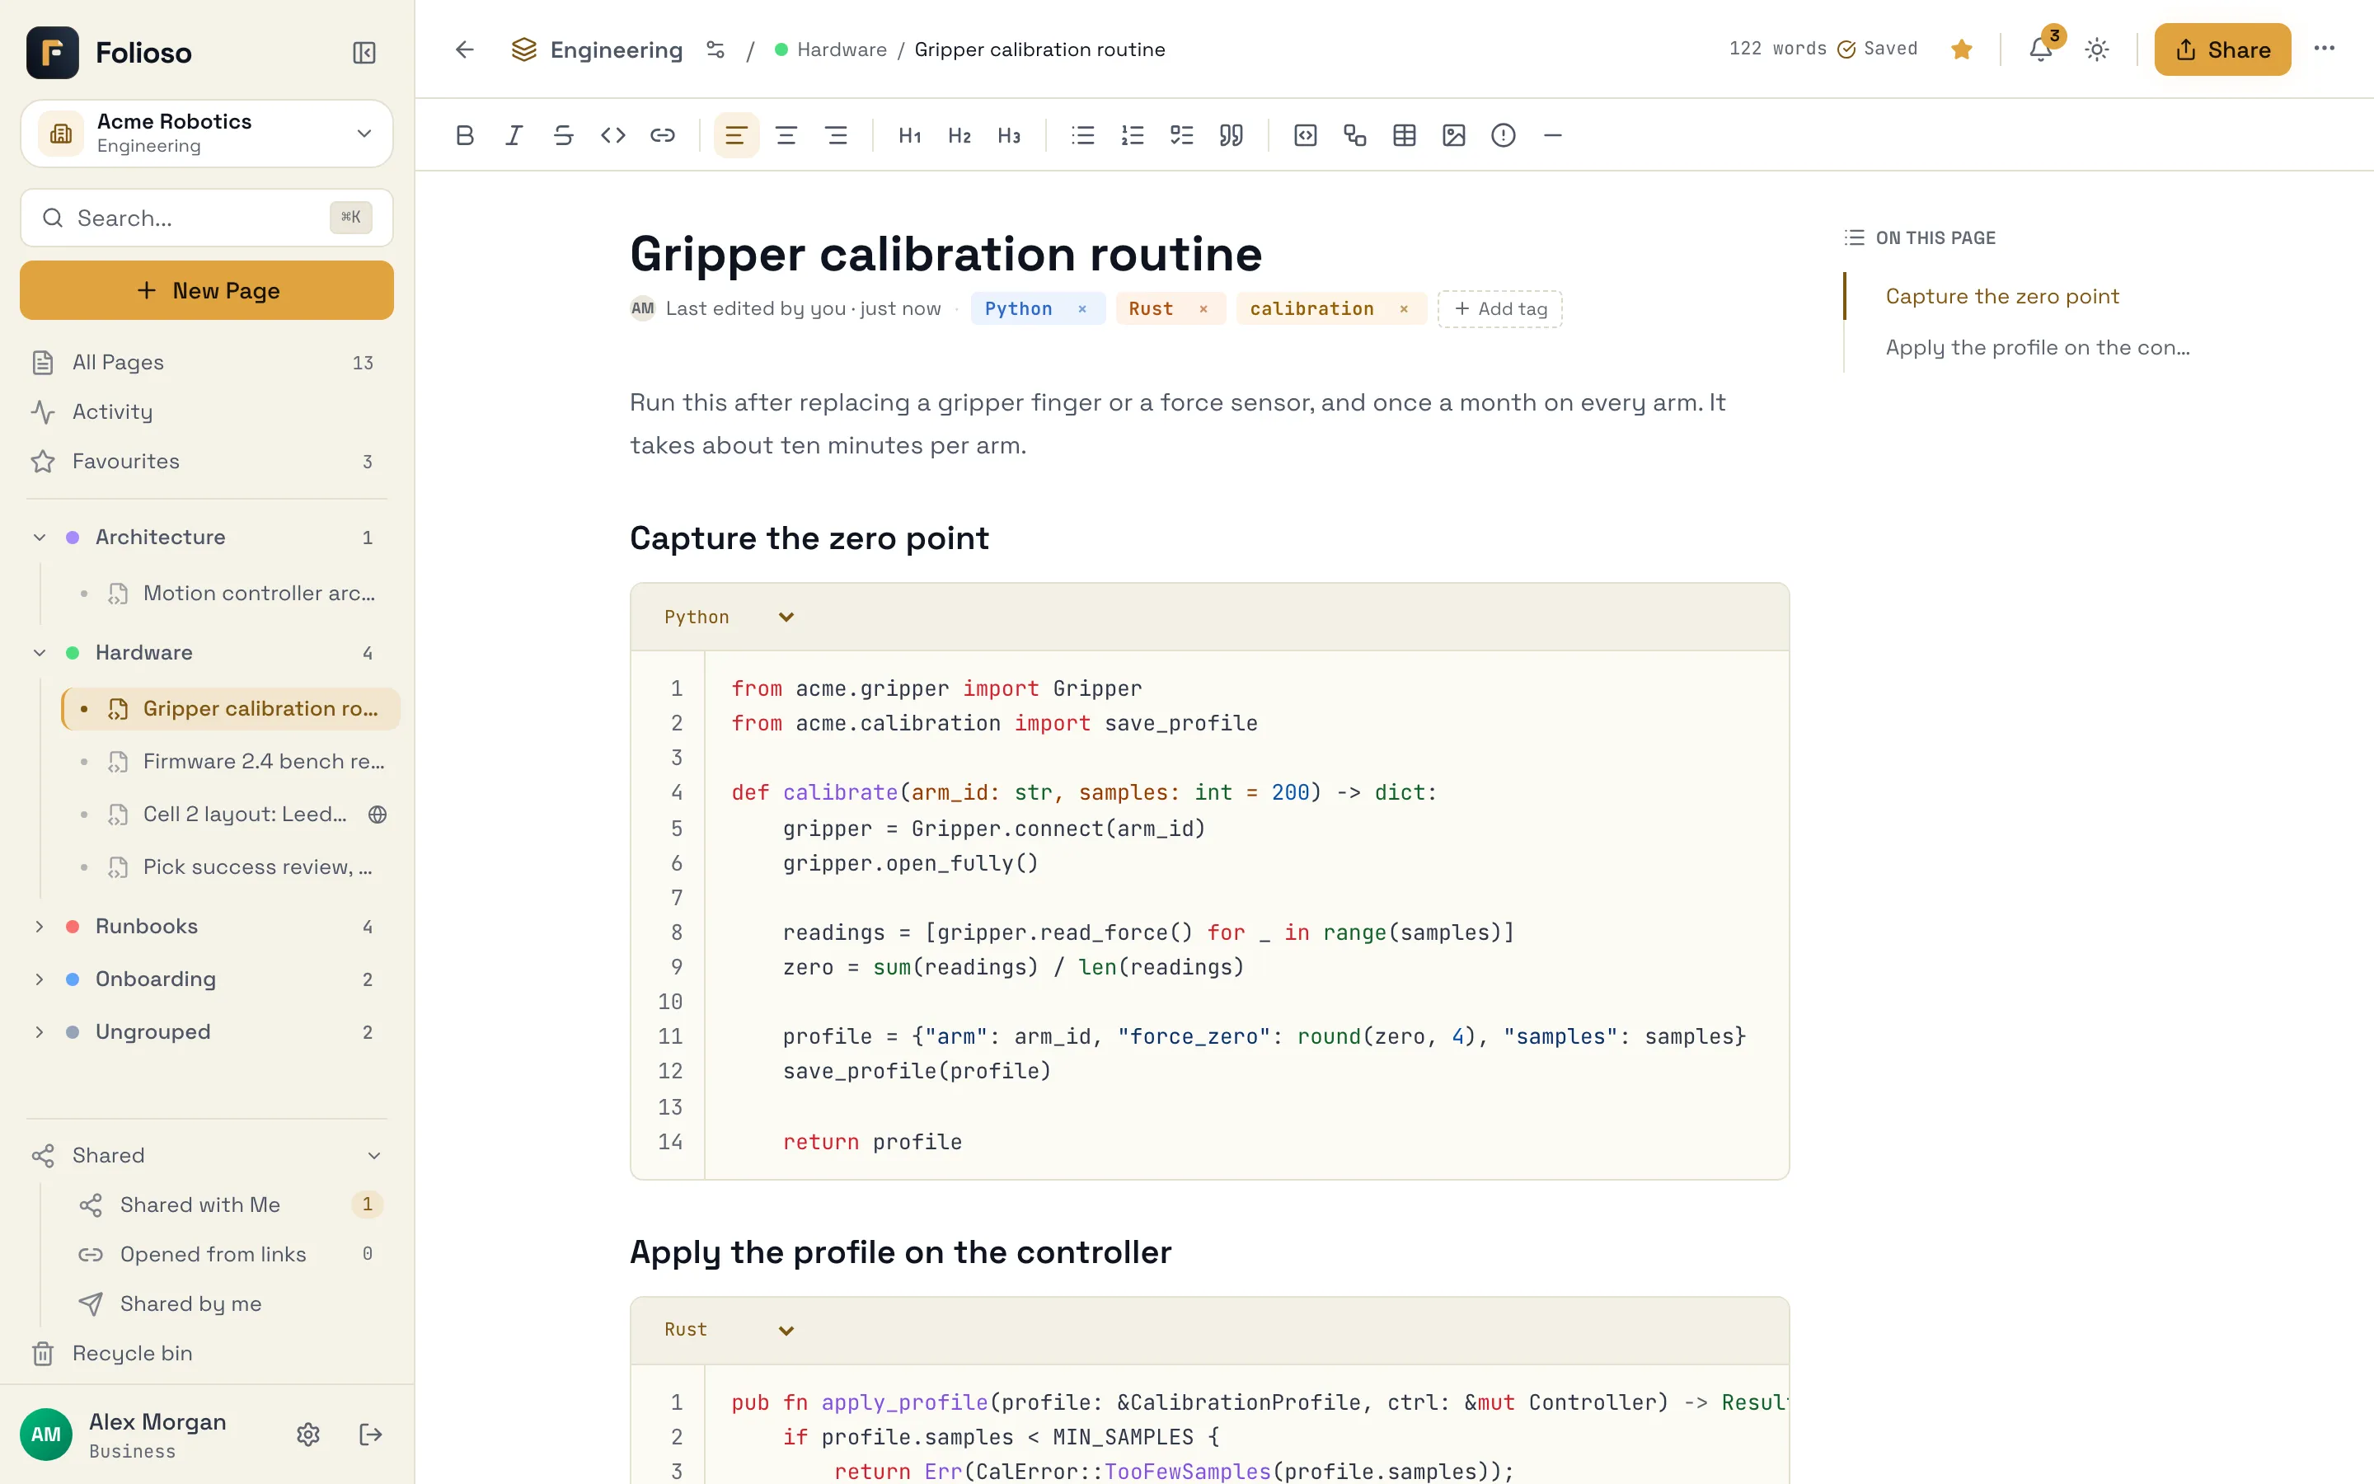Collapse the Shared section
Screen dimensions: 2374x1484
[x=373, y=1155]
